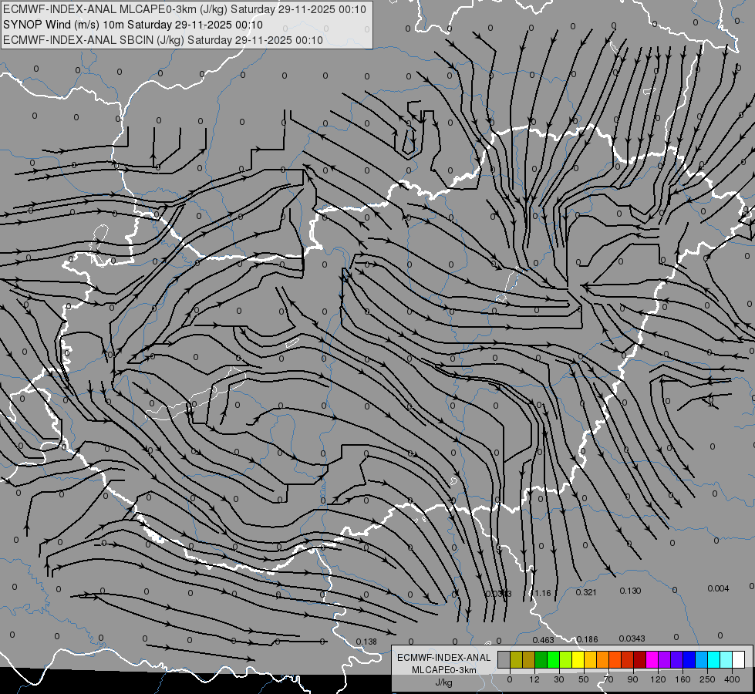The width and height of the screenshot is (755, 694).
Task: Click the 90 tick label on the scale
Action: (632, 679)
